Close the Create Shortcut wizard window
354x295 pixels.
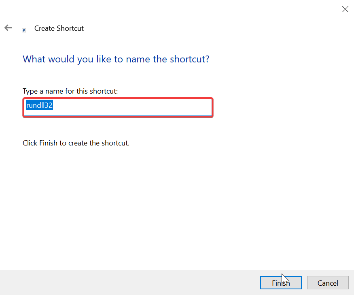tap(345, 9)
